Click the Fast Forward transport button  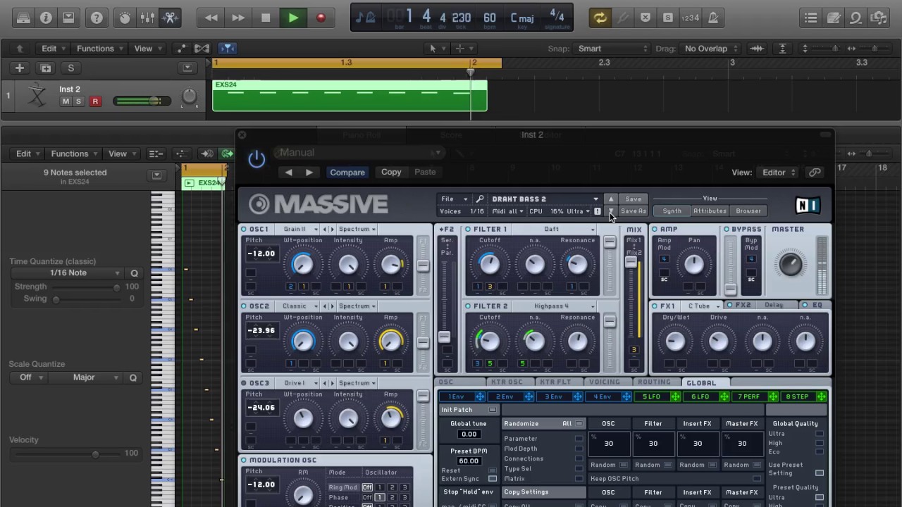[238, 18]
